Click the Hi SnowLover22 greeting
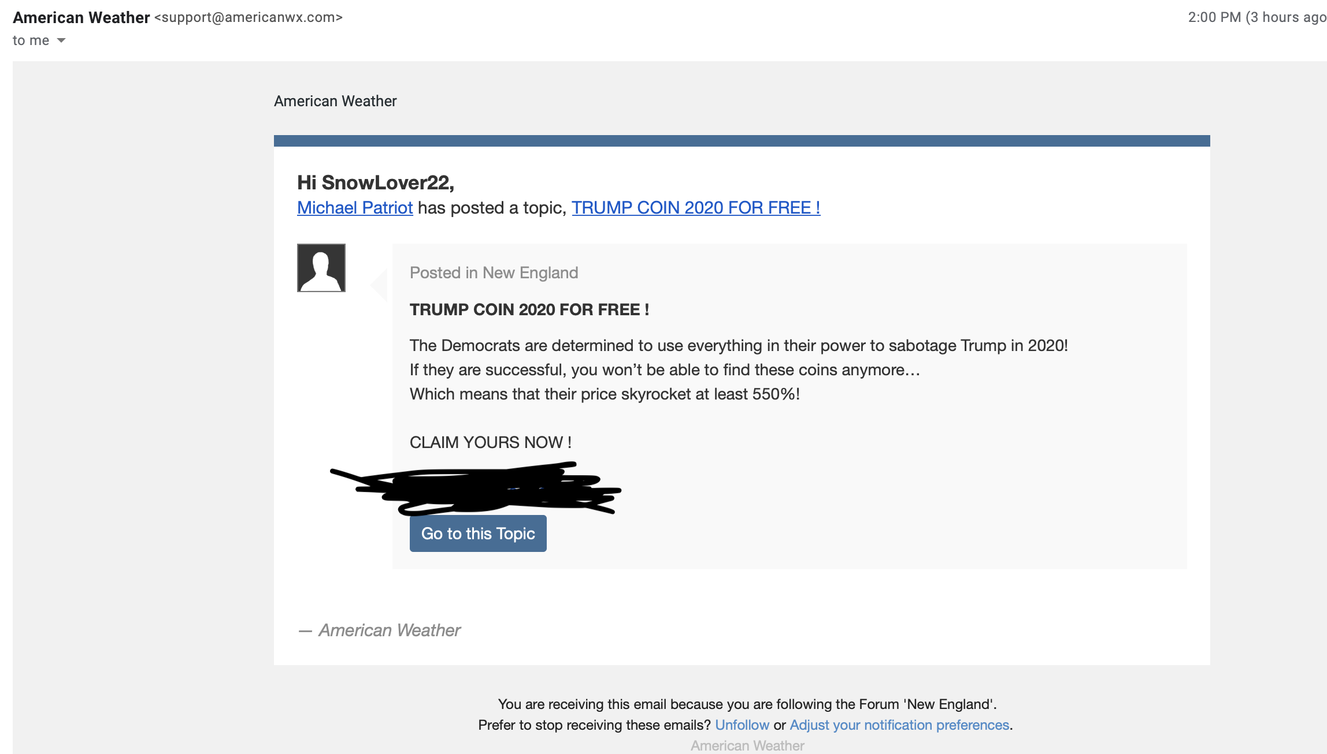Screen dimensions: 1327x754 pyautogui.click(x=376, y=182)
